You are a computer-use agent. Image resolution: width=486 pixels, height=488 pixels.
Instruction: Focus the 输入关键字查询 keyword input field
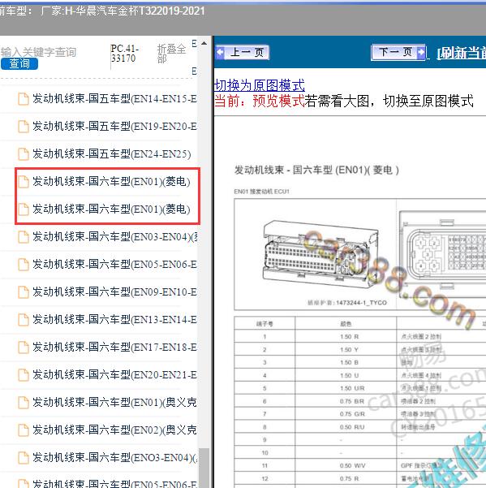coord(39,52)
